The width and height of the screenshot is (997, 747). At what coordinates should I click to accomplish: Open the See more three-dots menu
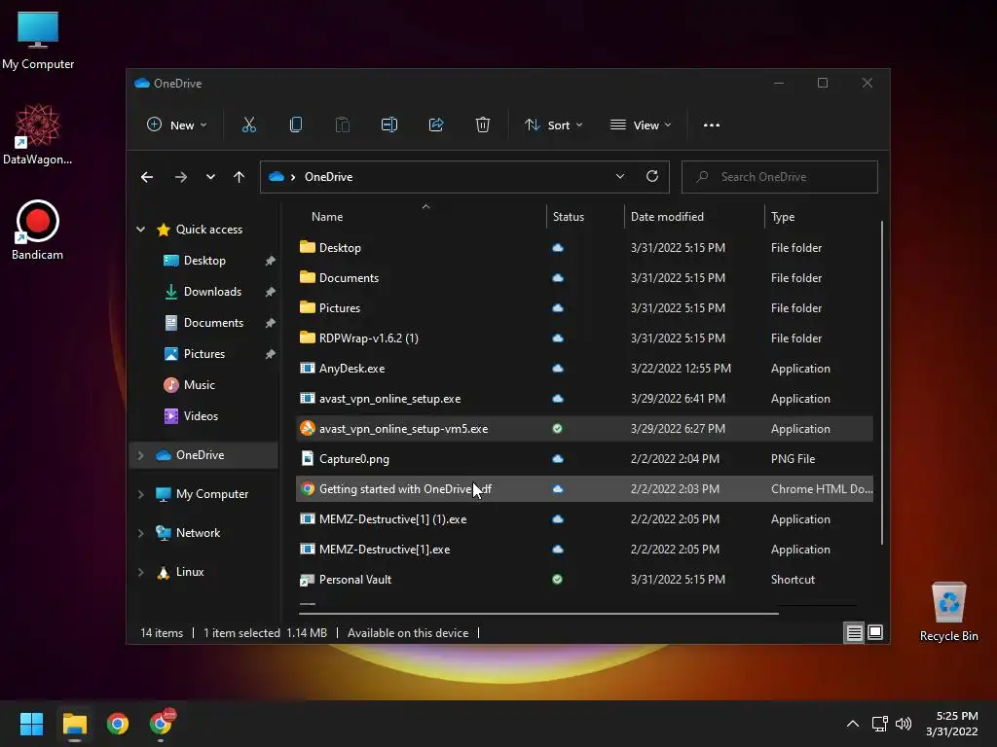point(712,125)
